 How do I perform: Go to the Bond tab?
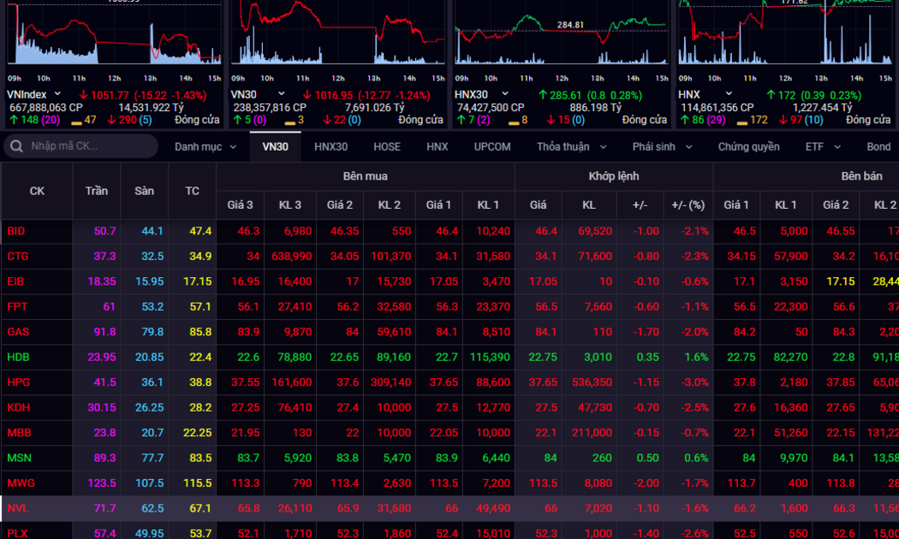click(878, 146)
